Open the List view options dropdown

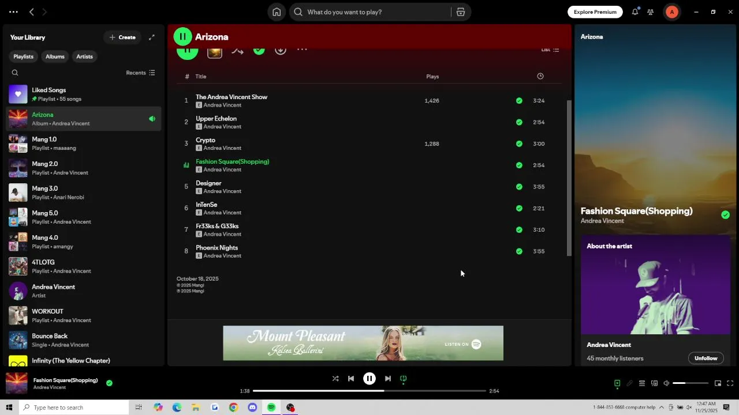coord(550,50)
